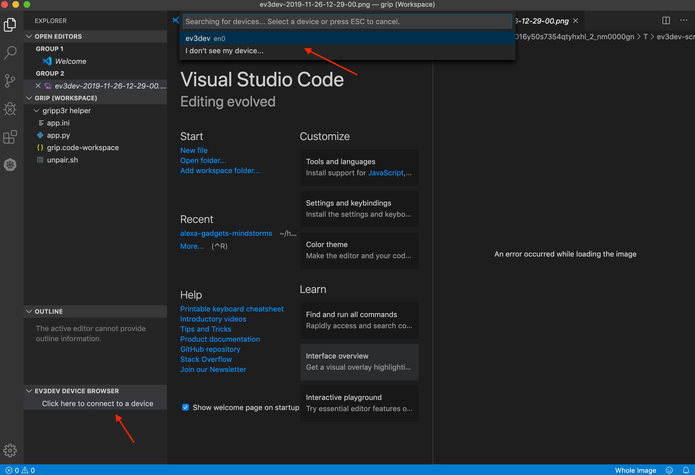
Task: Click GROUP 2 header in Open Editors
Action: tap(50, 74)
